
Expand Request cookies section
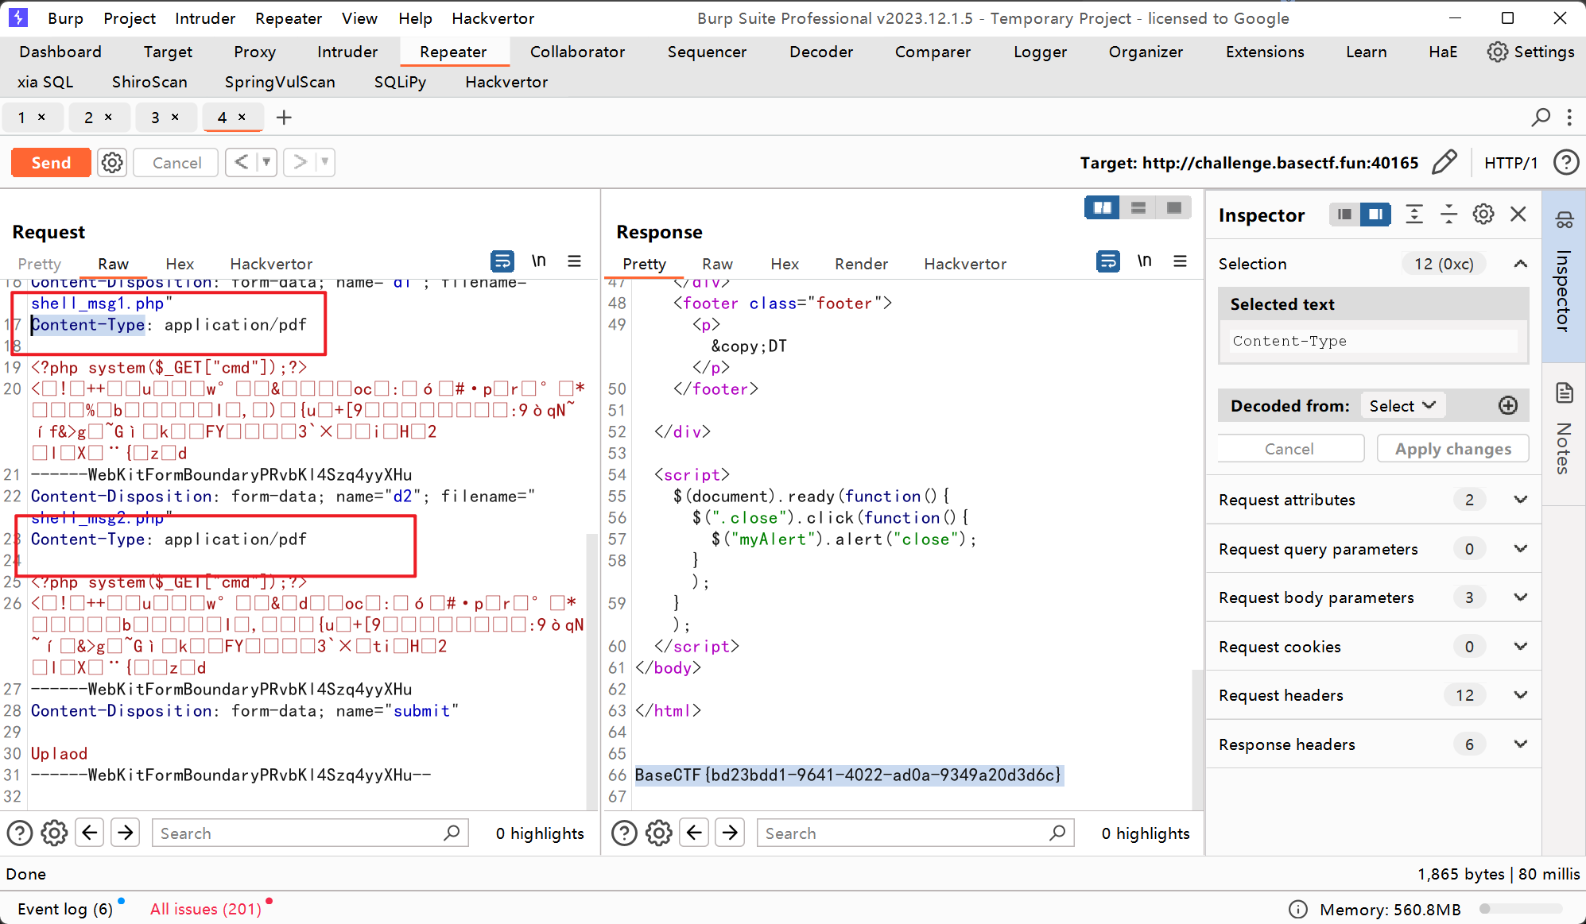pyautogui.click(x=1373, y=647)
